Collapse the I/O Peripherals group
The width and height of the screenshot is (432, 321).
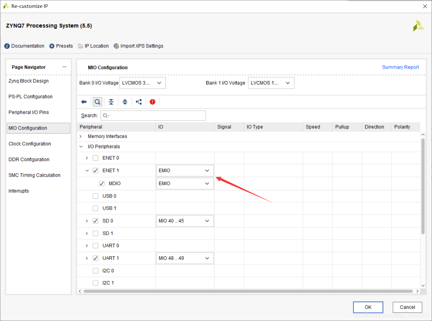click(x=81, y=147)
